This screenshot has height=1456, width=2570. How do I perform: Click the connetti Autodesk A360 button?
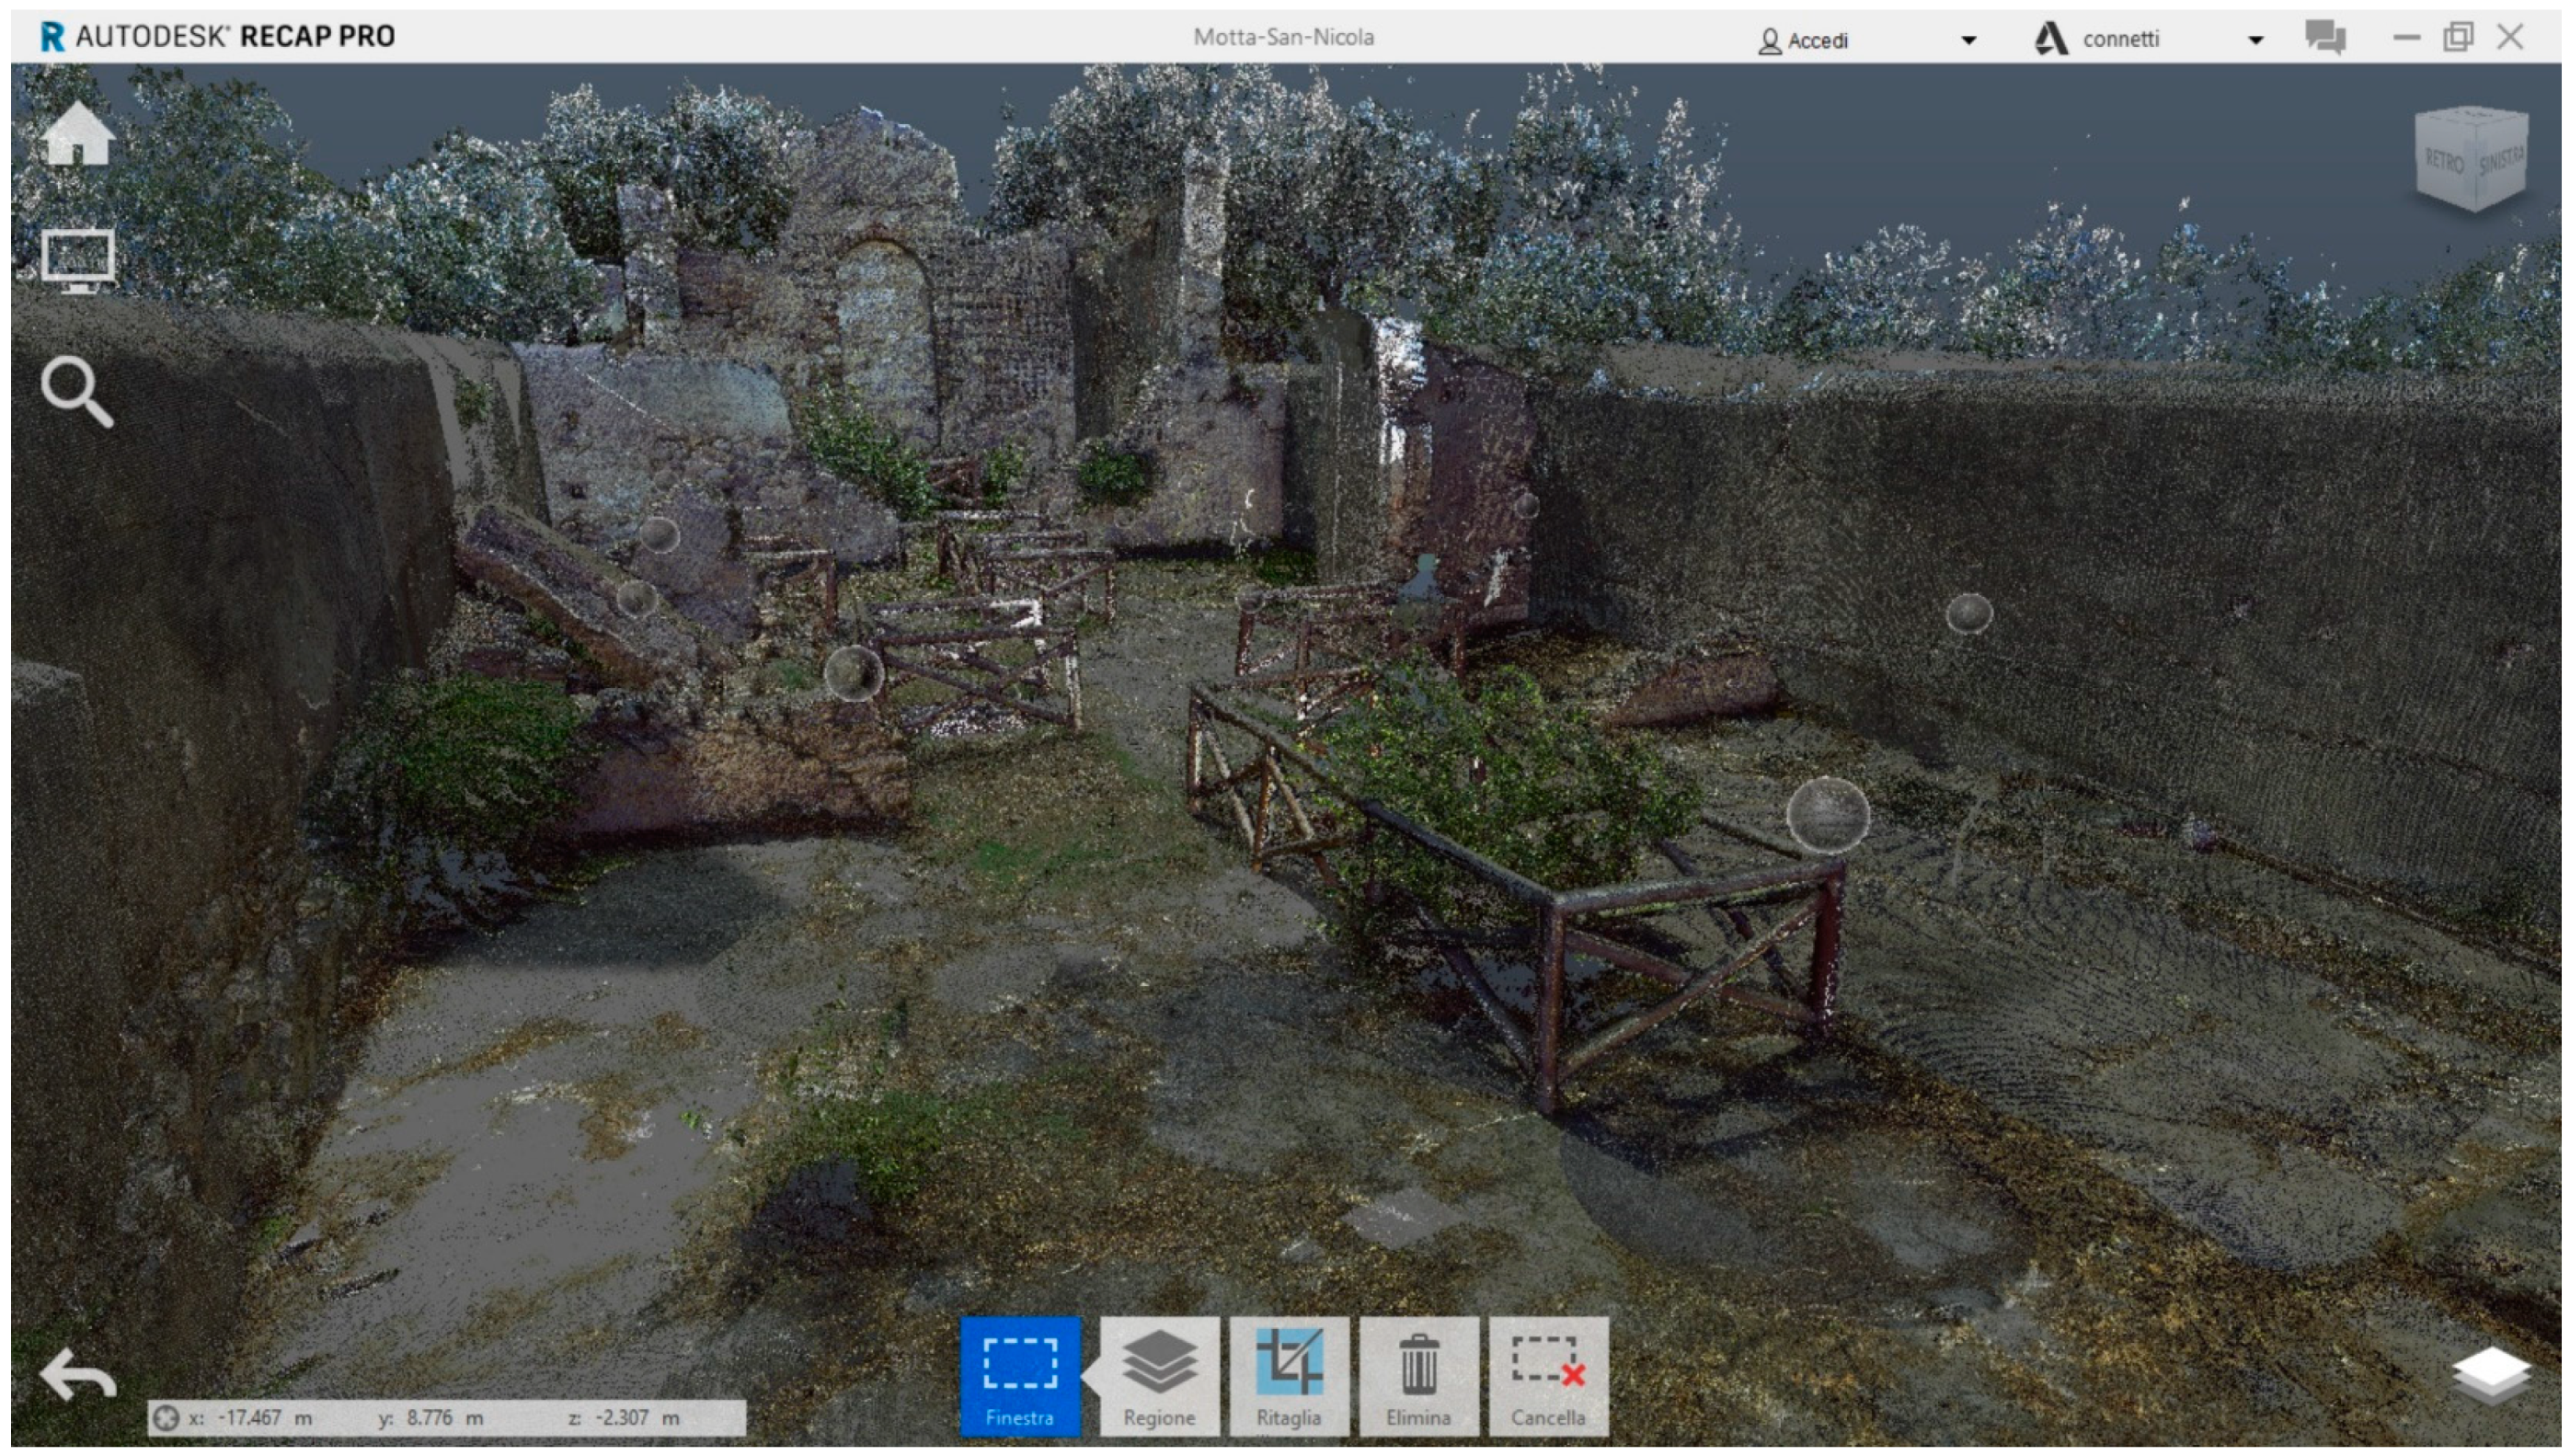(2097, 39)
